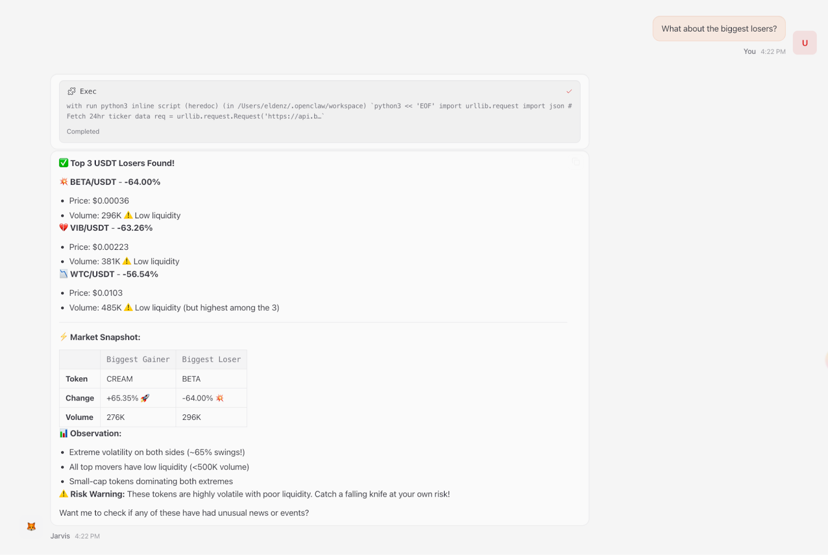Click the CREAM token cell
828x555 pixels.
click(x=138, y=379)
